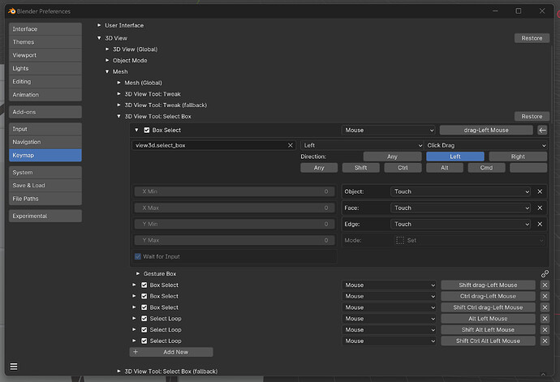The height and width of the screenshot is (382, 560).
Task: Open the hamburger menu at bottom left
Action: pos(14,367)
